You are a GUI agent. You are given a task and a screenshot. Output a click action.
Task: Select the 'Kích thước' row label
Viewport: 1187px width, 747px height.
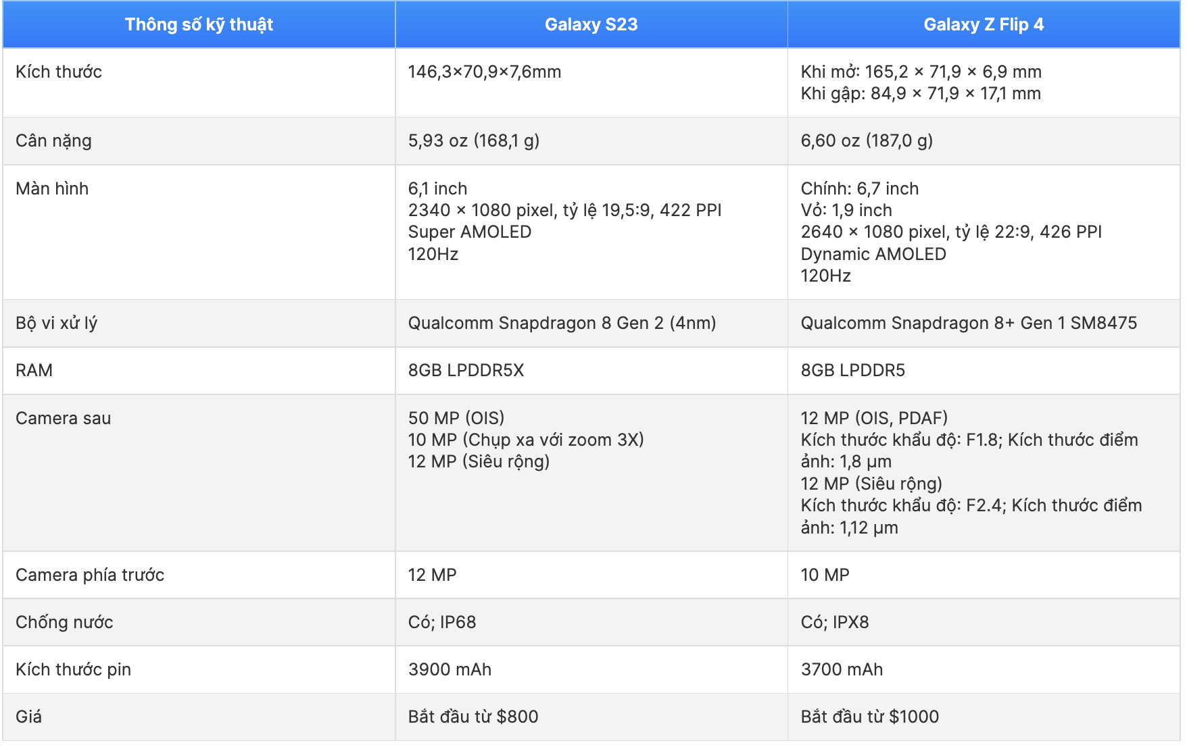coord(59,72)
